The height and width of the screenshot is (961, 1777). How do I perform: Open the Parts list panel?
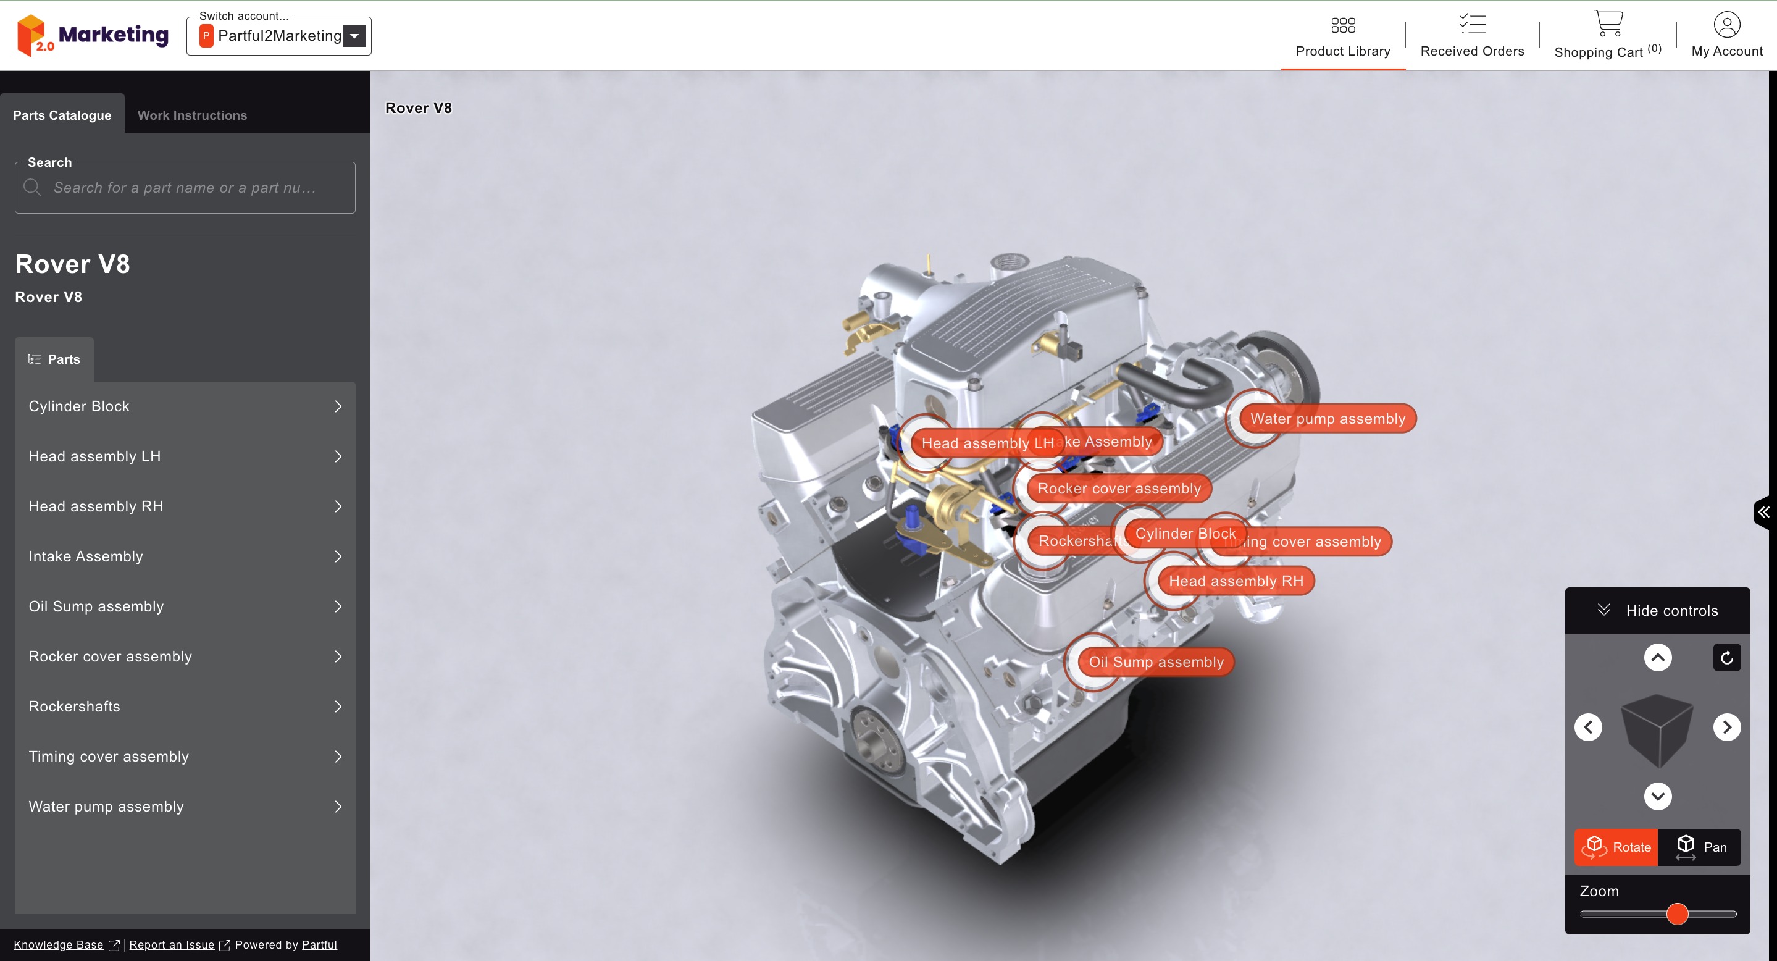54,359
